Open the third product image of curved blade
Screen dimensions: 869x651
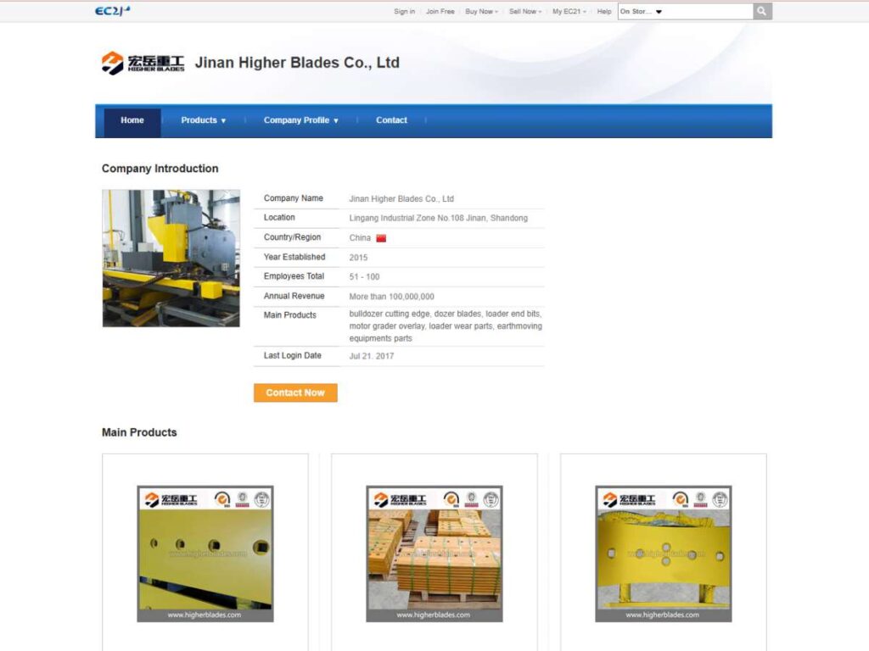point(664,554)
